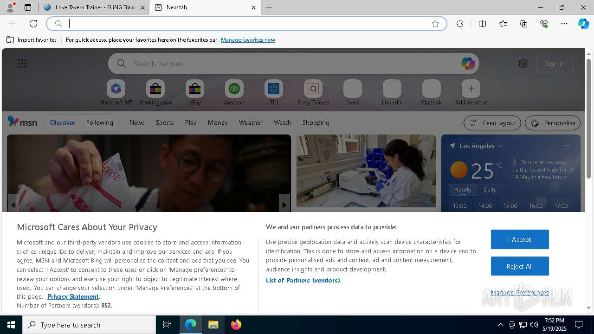Reload the page with the Refresh icon
Screen dimensions: 594x334
pyautogui.click(x=33, y=24)
